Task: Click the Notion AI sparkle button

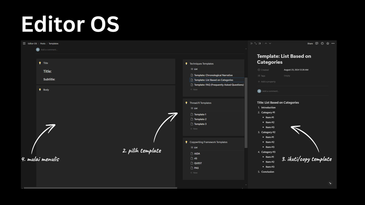Action: pos(330,183)
